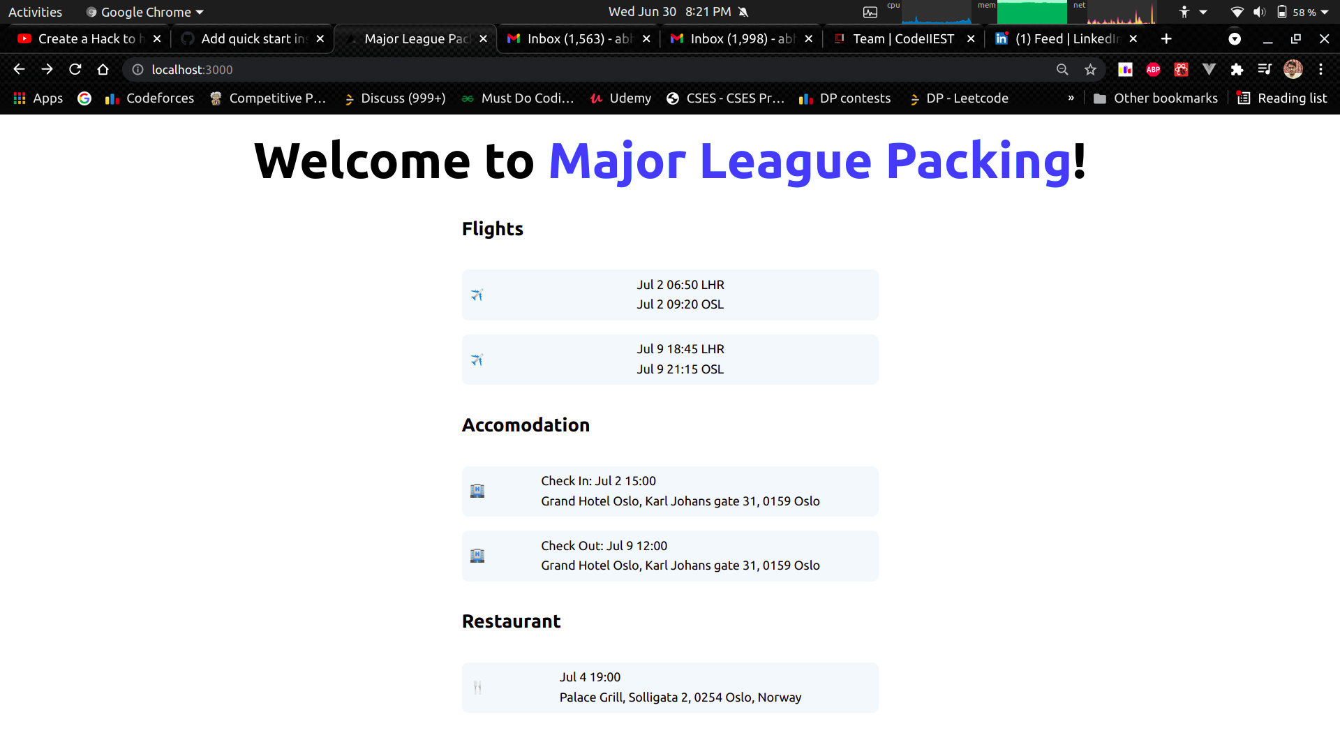Click hotel icon on Check Out card

tap(477, 556)
